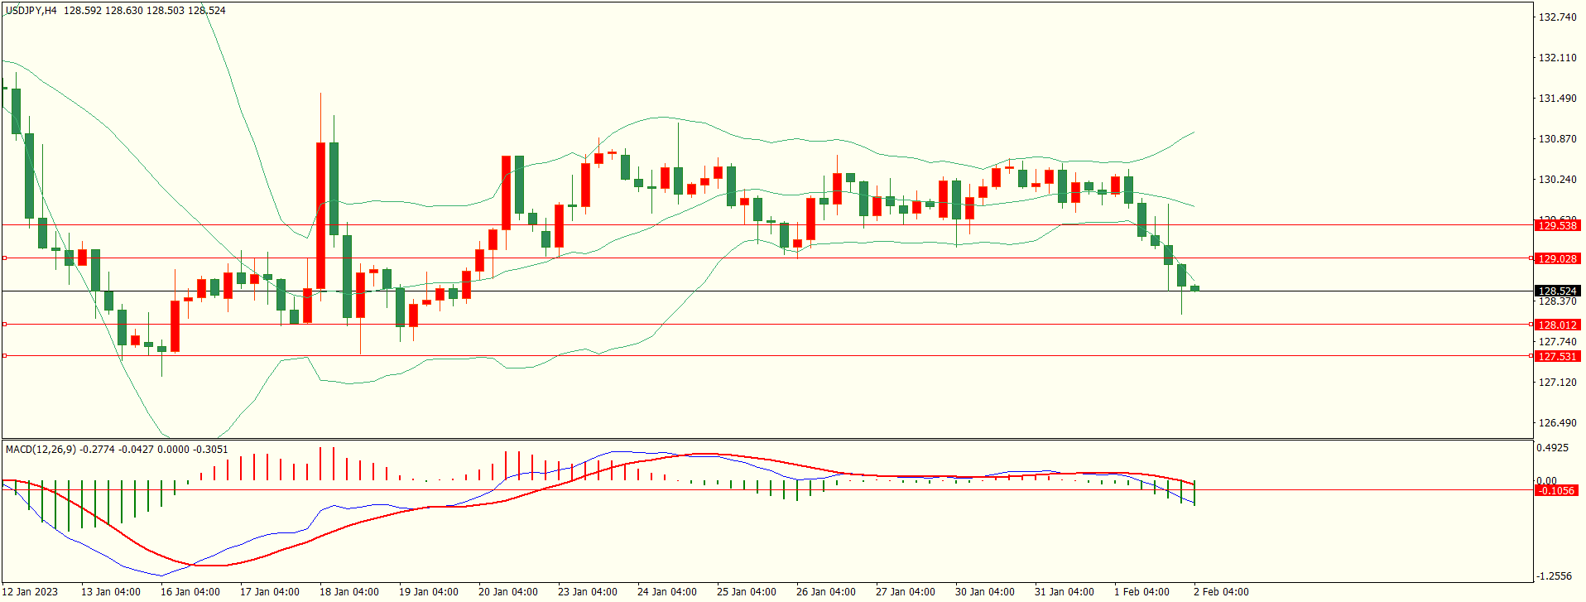Click the red -0.1056 MACD level label
This screenshot has width=1586, height=602.
[x=1555, y=490]
